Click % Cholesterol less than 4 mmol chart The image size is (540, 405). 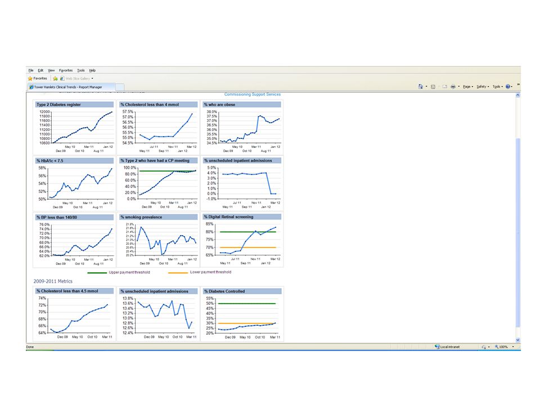coord(159,128)
